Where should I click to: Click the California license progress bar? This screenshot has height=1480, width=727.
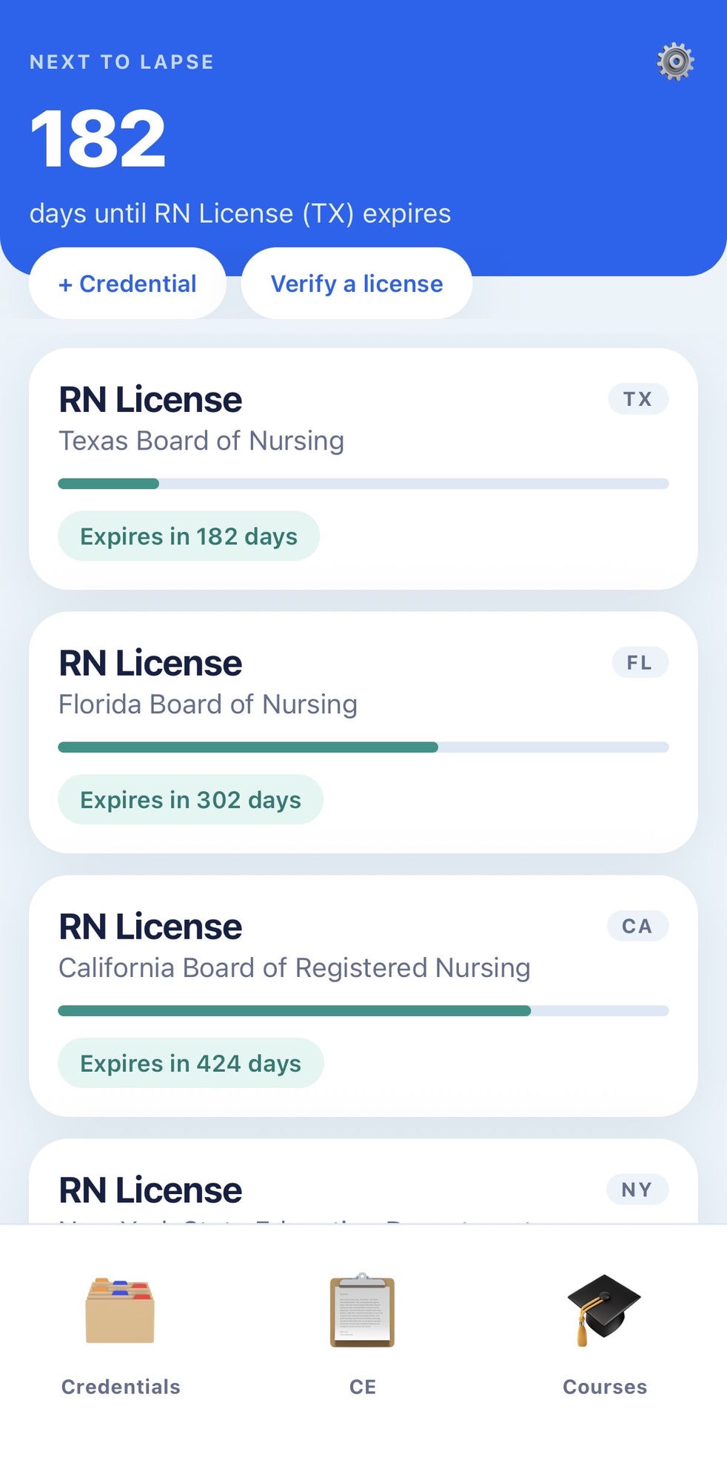pos(363,1011)
